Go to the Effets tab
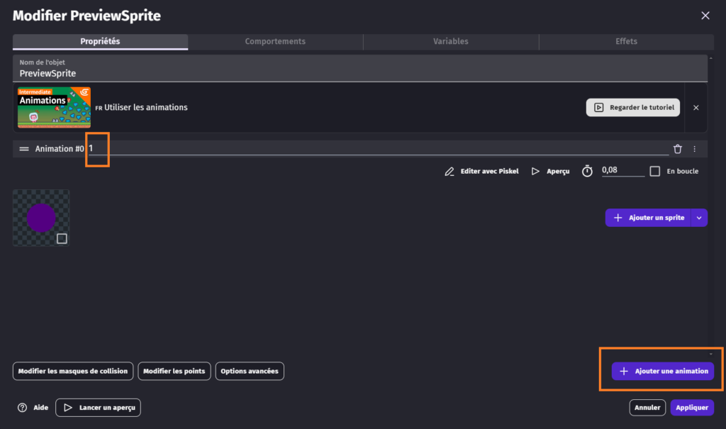The image size is (726, 429). tap(626, 42)
